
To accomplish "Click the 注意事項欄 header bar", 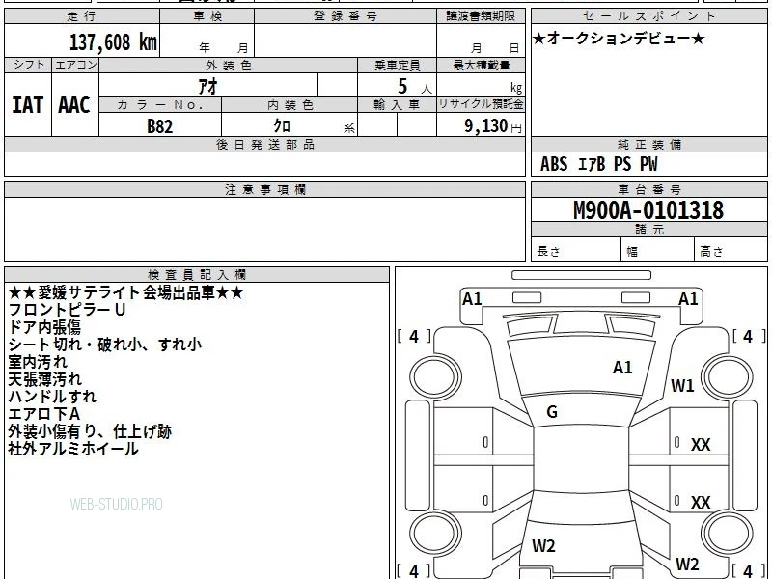I will 264,189.
